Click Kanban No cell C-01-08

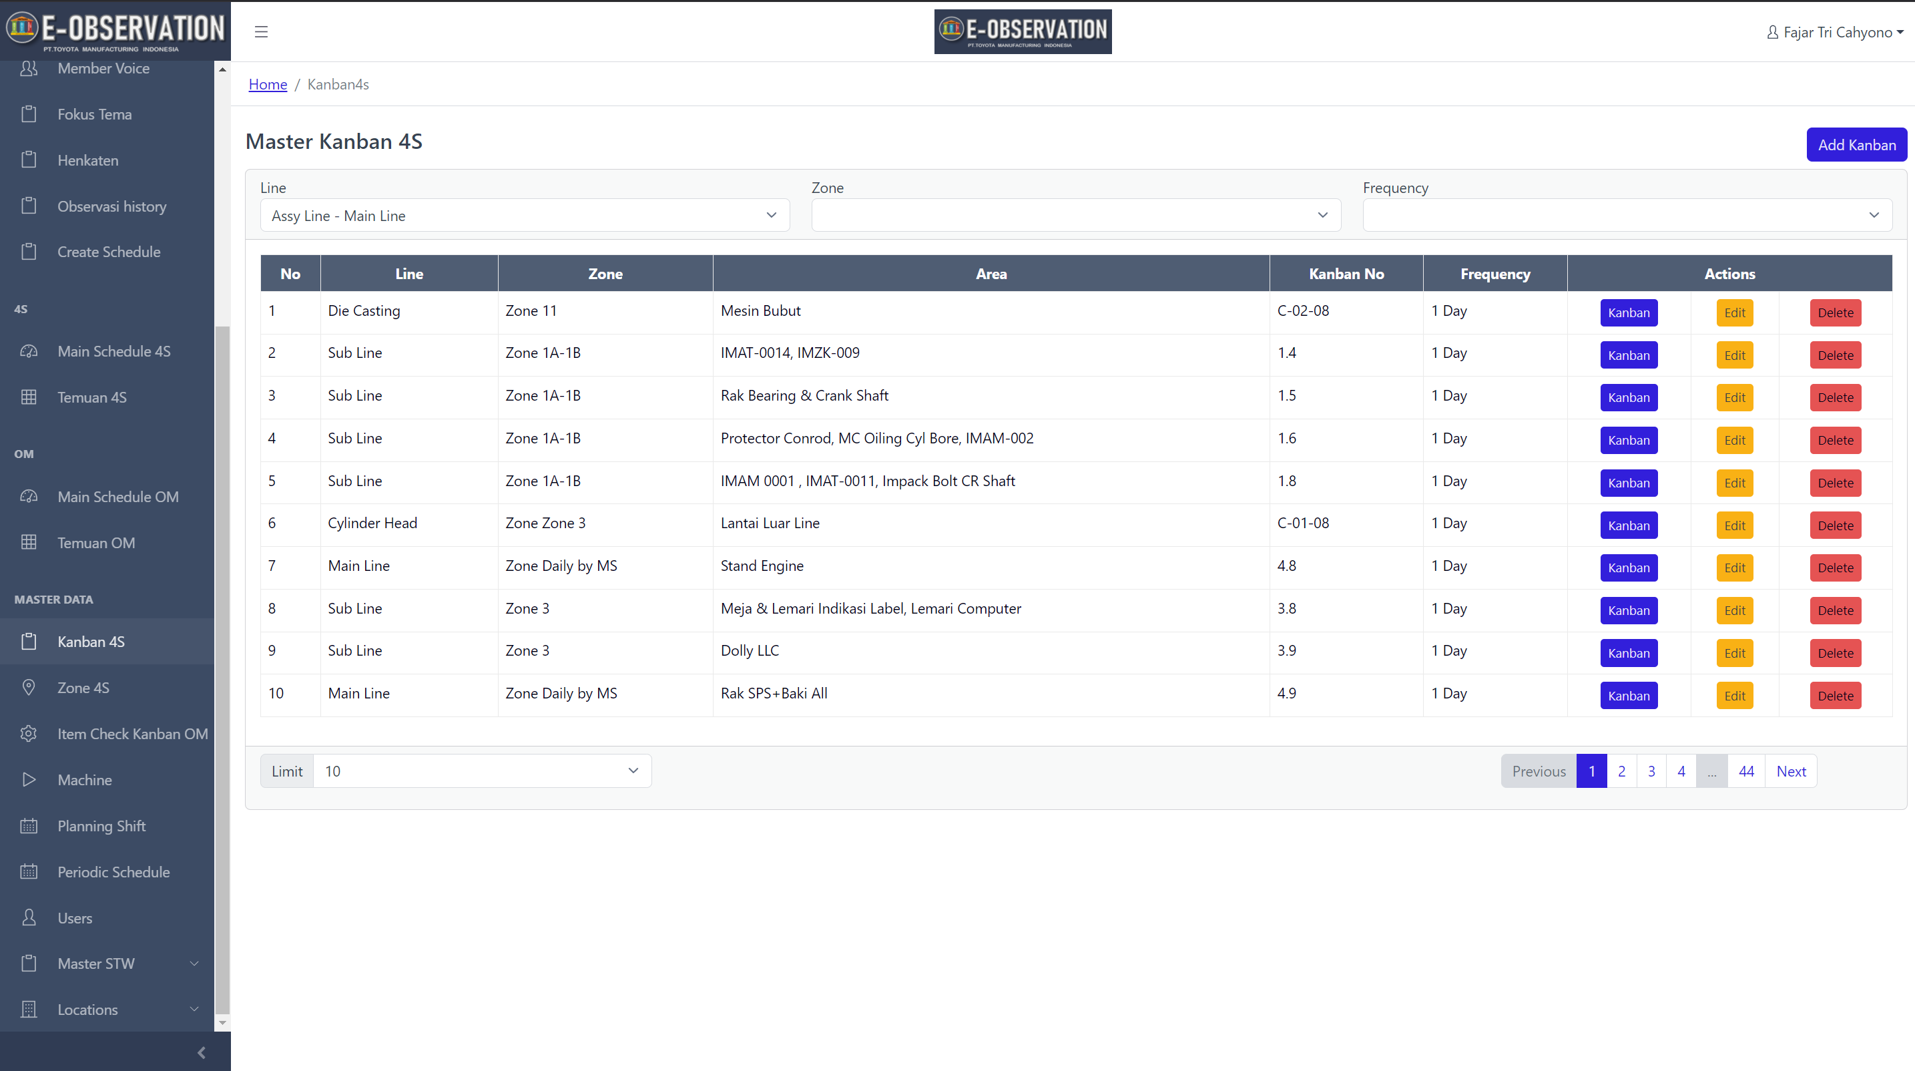(1346, 523)
